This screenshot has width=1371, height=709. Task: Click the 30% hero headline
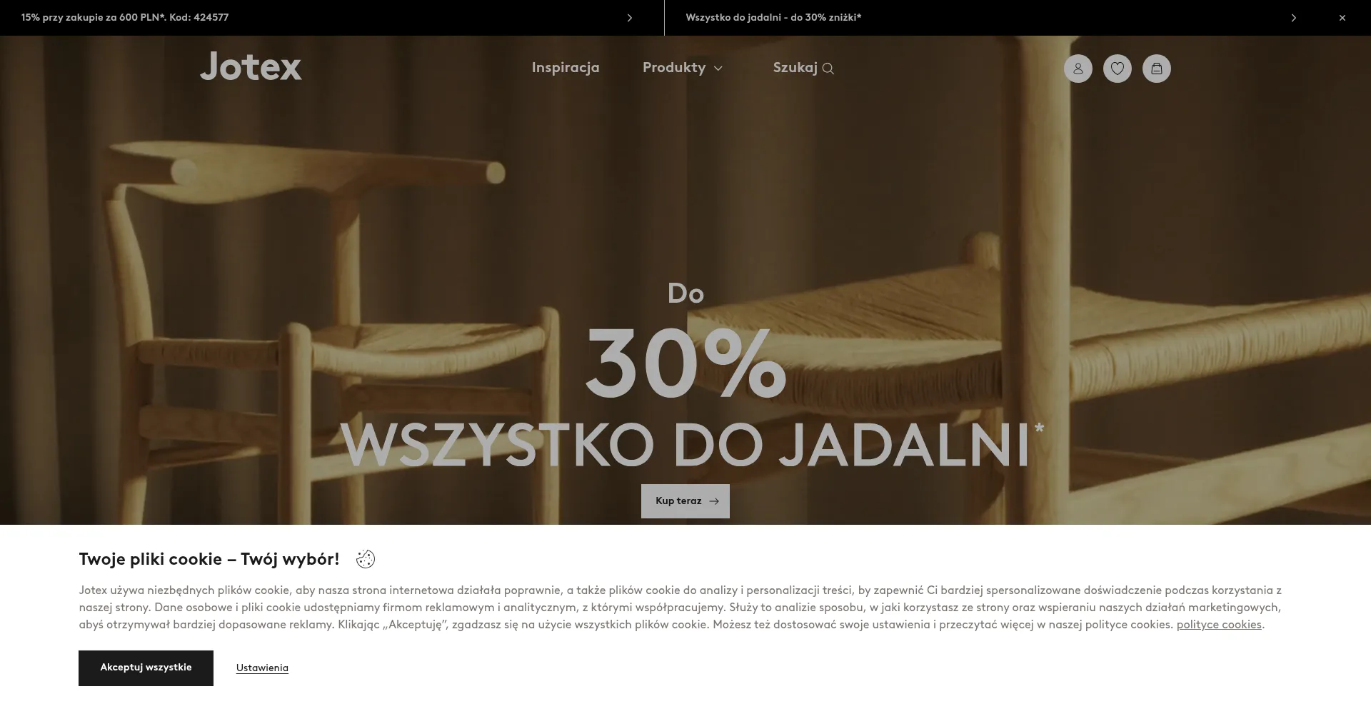tap(685, 364)
